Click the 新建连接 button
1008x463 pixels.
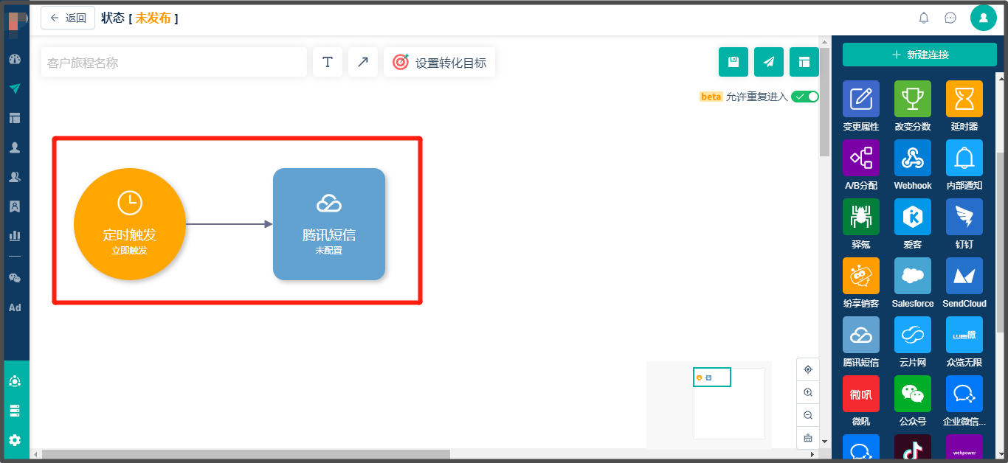[x=919, y=55]
